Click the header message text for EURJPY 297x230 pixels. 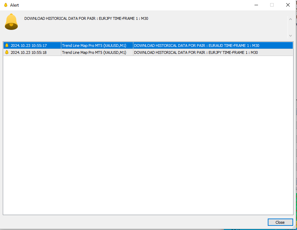pos(86,18)
